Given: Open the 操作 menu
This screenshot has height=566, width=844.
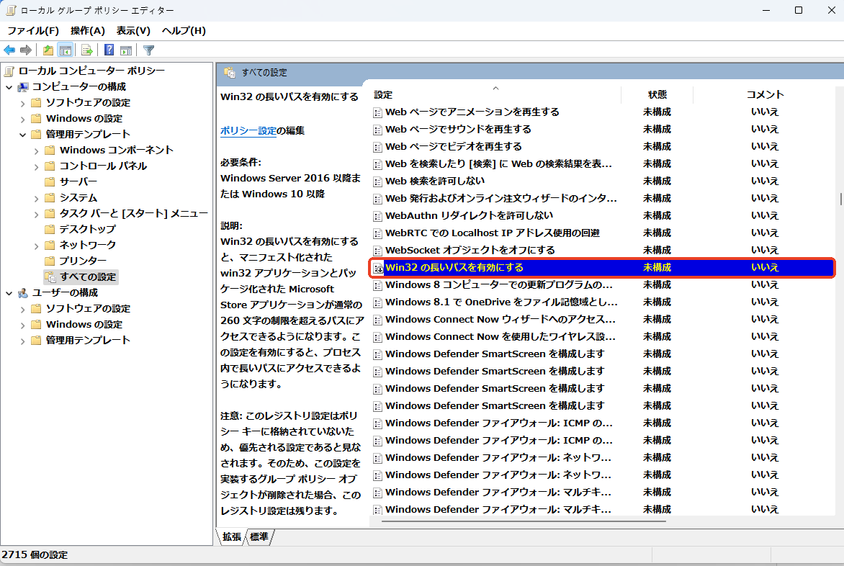Looking at the screenshot, I should 87,30.
